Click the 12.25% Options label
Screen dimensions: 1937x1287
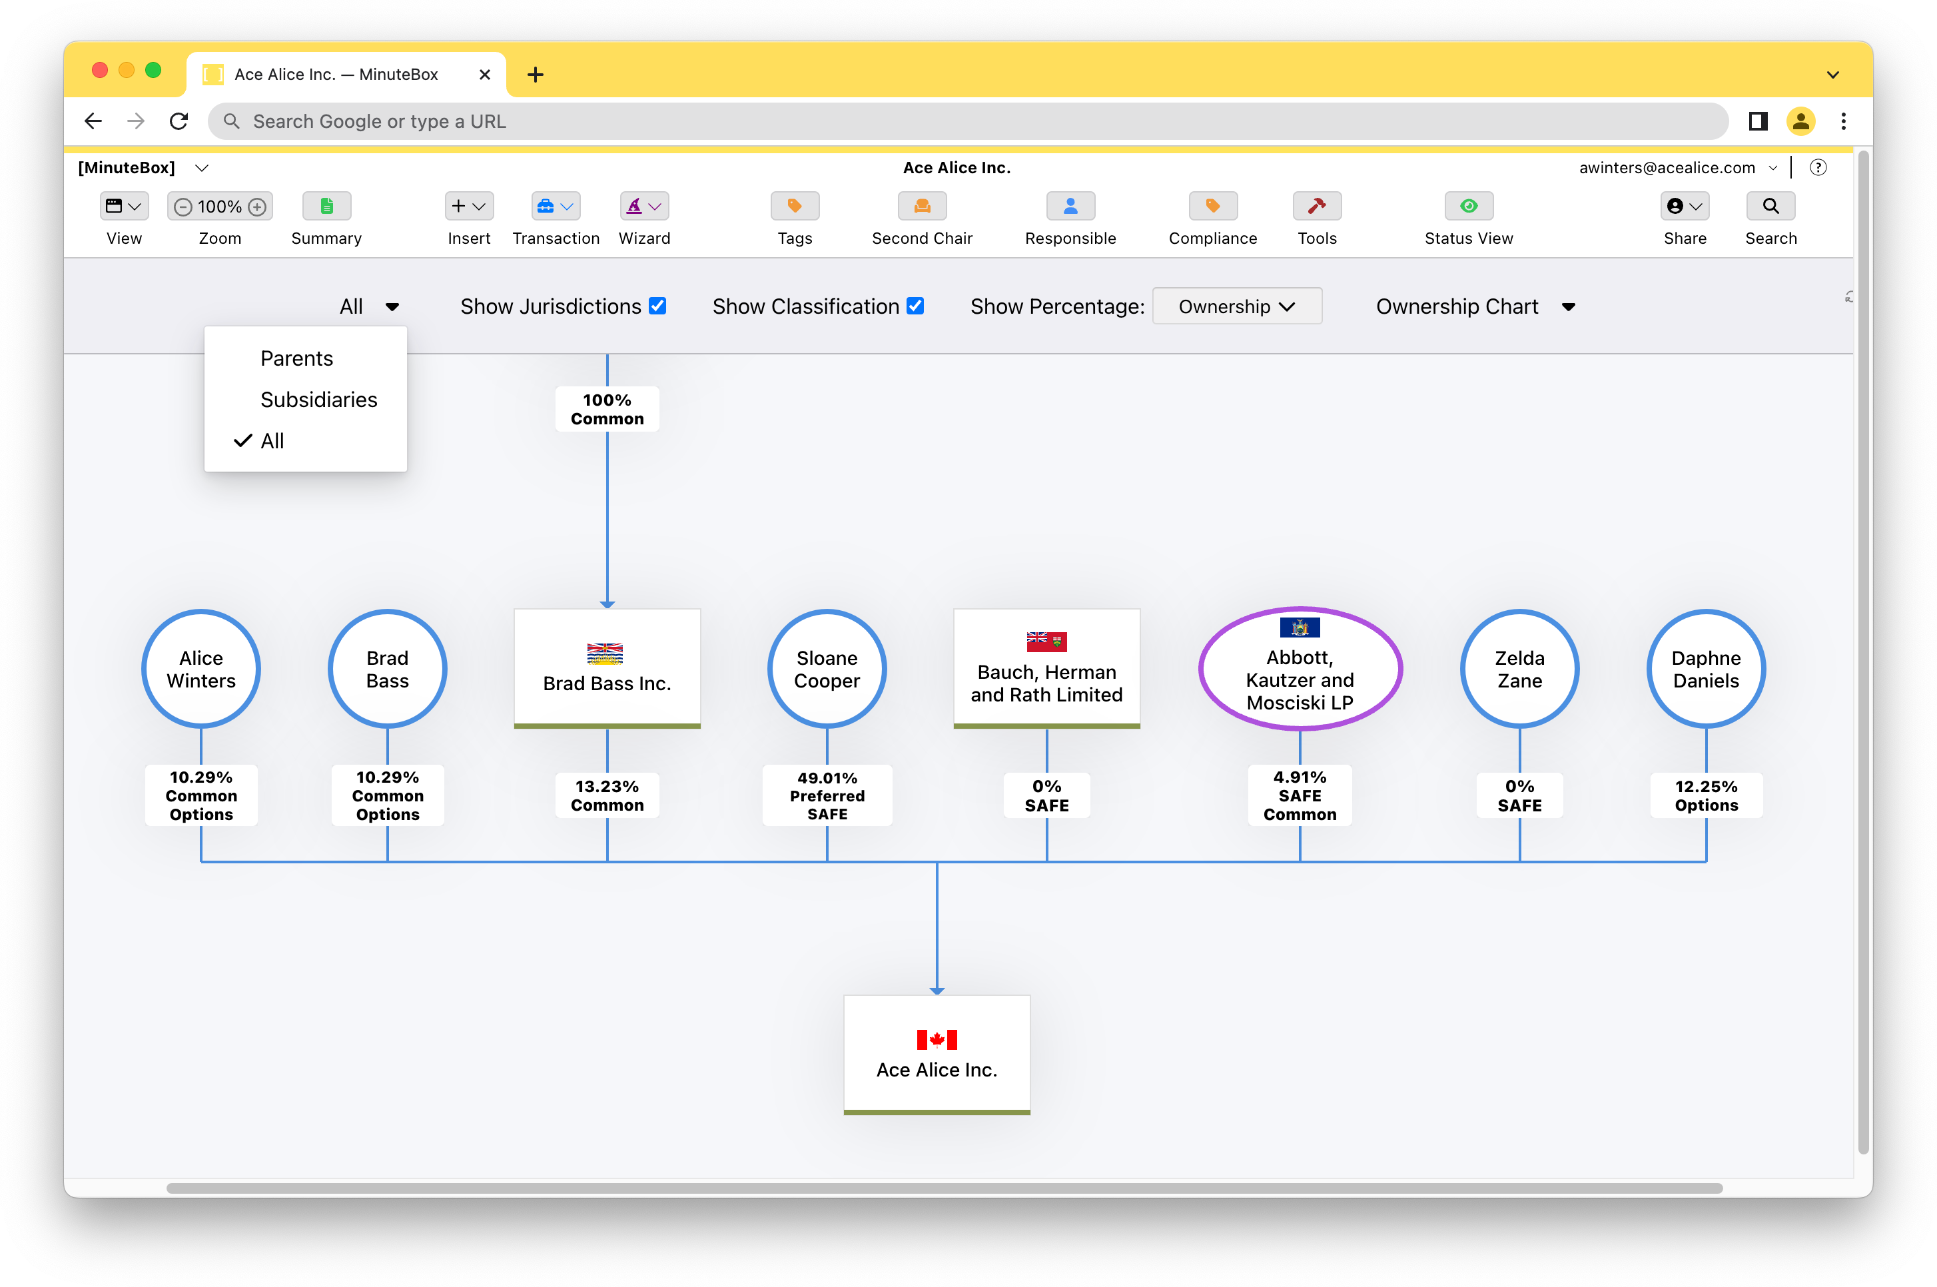tap(1706, 795)
